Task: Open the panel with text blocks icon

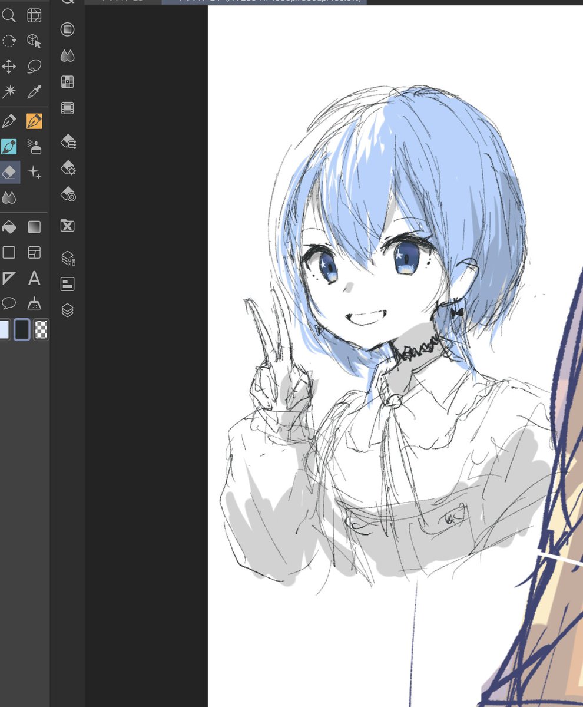Action: click(x=68, y=284)
